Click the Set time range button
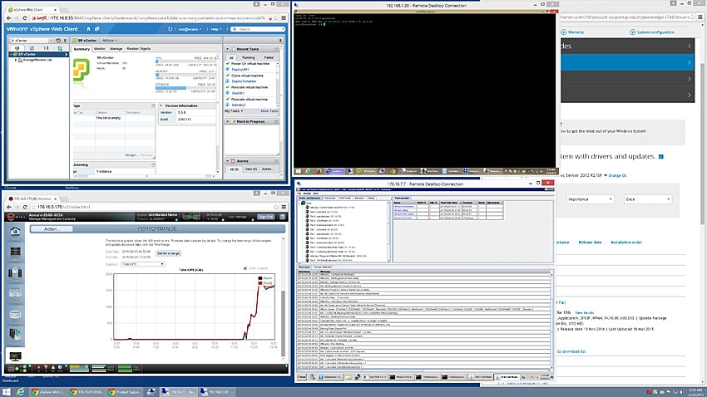The width and height of the screenshot is (707, 397). [168, 253]
